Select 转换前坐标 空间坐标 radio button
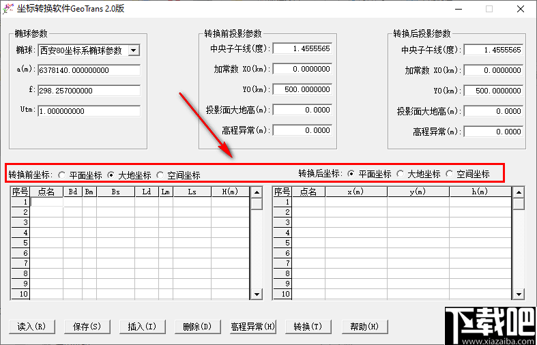 click(x=160, y=175)
